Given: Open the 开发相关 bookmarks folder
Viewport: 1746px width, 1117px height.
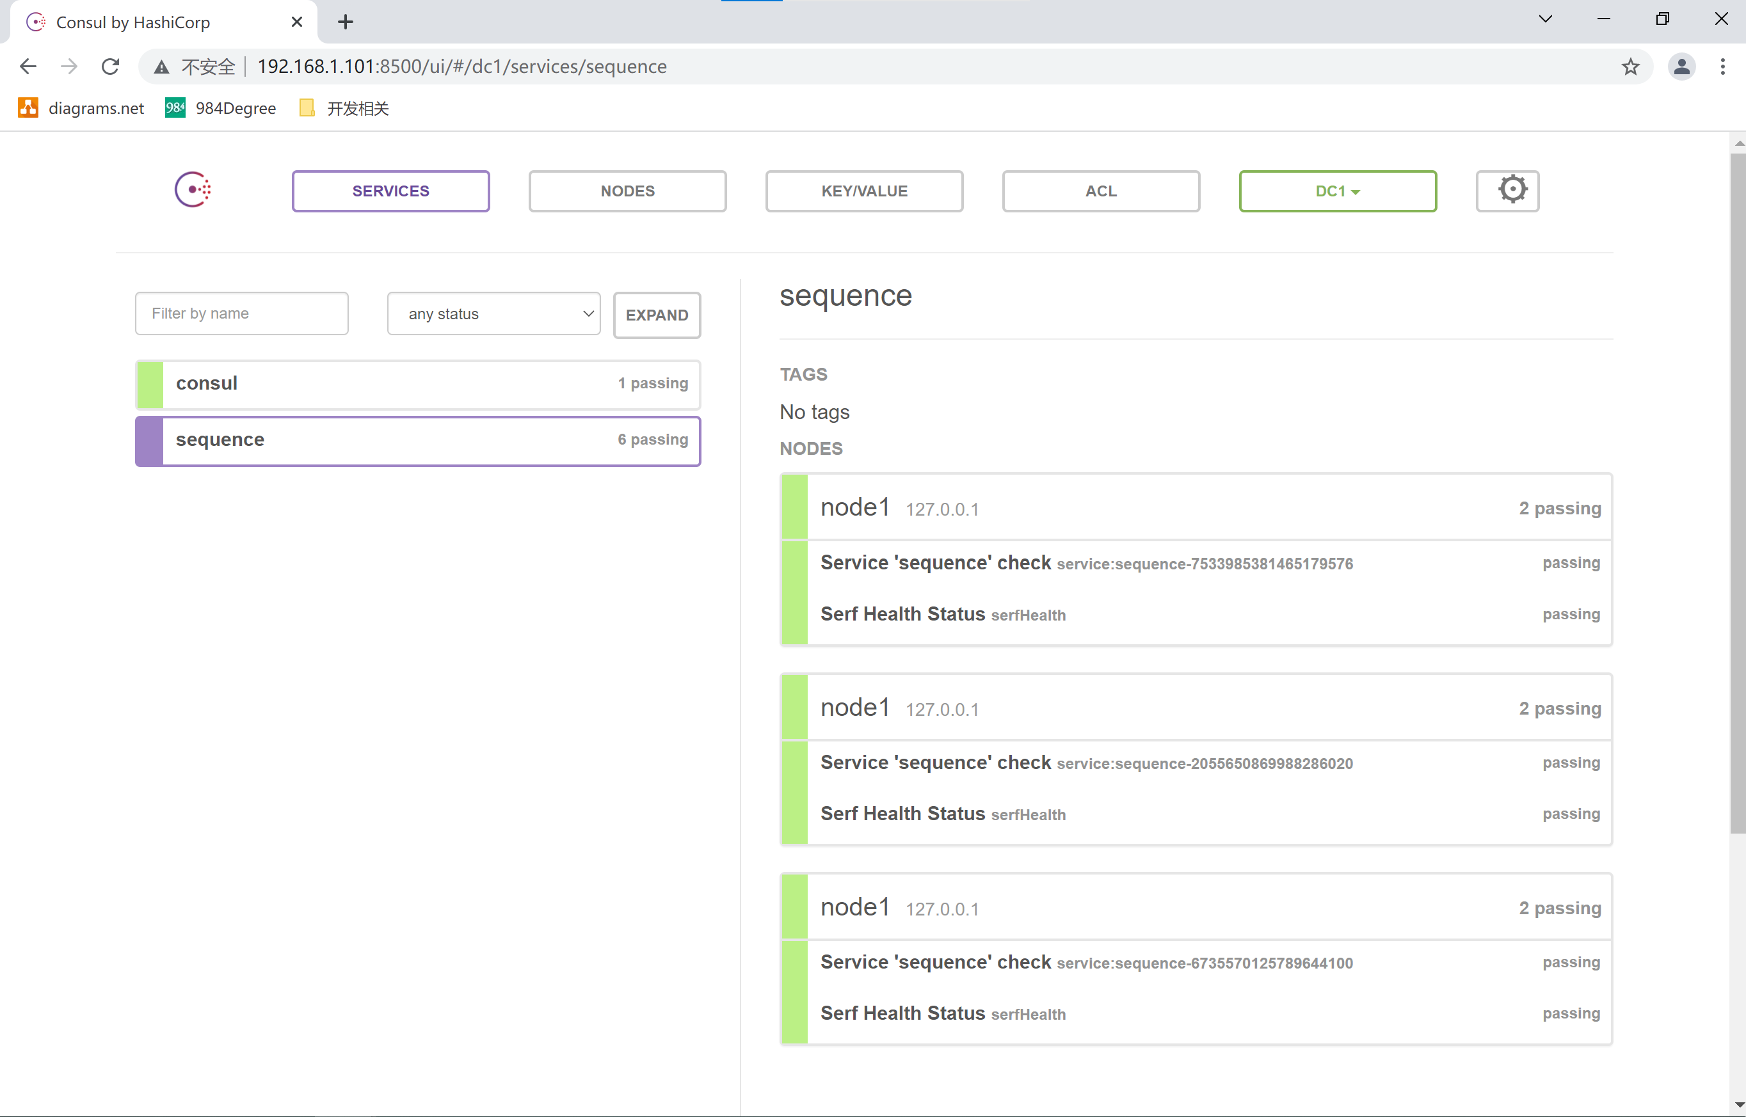Looking at the screenshot, I should (x=345, y=108).
